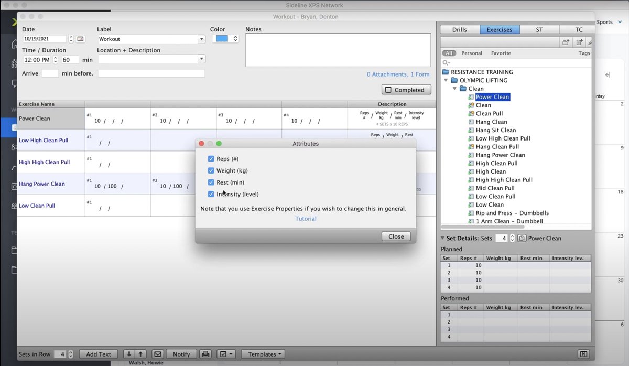Click the Notes text area
The height and width of the screenshot is (366, 629).
point(338,50)
